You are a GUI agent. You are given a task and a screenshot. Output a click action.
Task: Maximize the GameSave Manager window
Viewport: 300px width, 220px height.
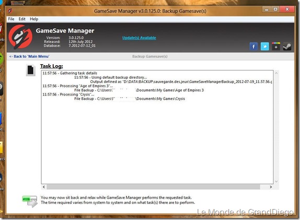click(275, 9)
